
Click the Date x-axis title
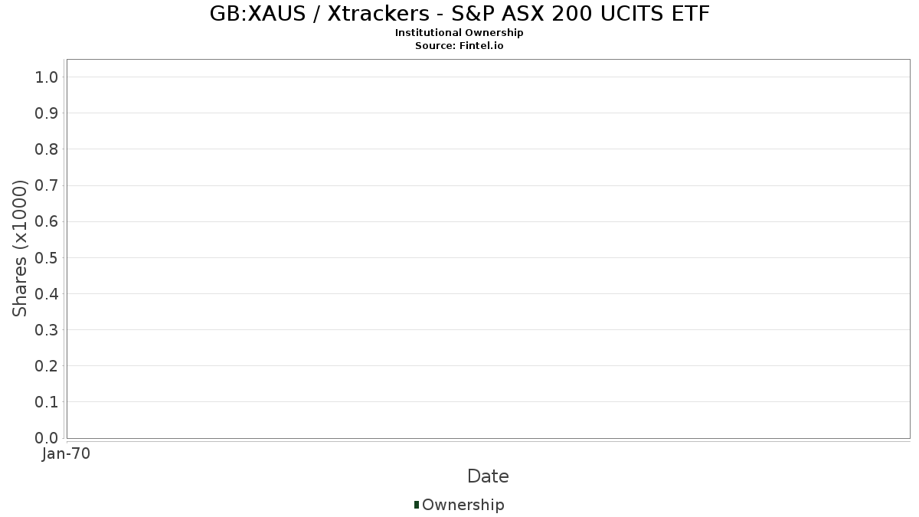tap(488, 476)
